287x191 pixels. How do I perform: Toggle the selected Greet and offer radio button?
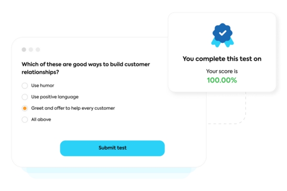(x=25, y=108)
